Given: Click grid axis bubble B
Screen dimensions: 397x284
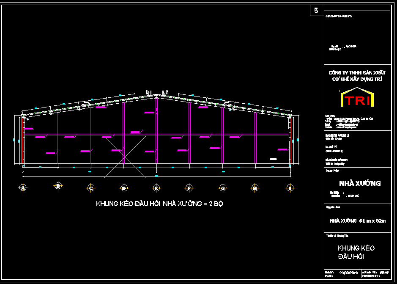Looking at the screenshot, I should [58, 186].
